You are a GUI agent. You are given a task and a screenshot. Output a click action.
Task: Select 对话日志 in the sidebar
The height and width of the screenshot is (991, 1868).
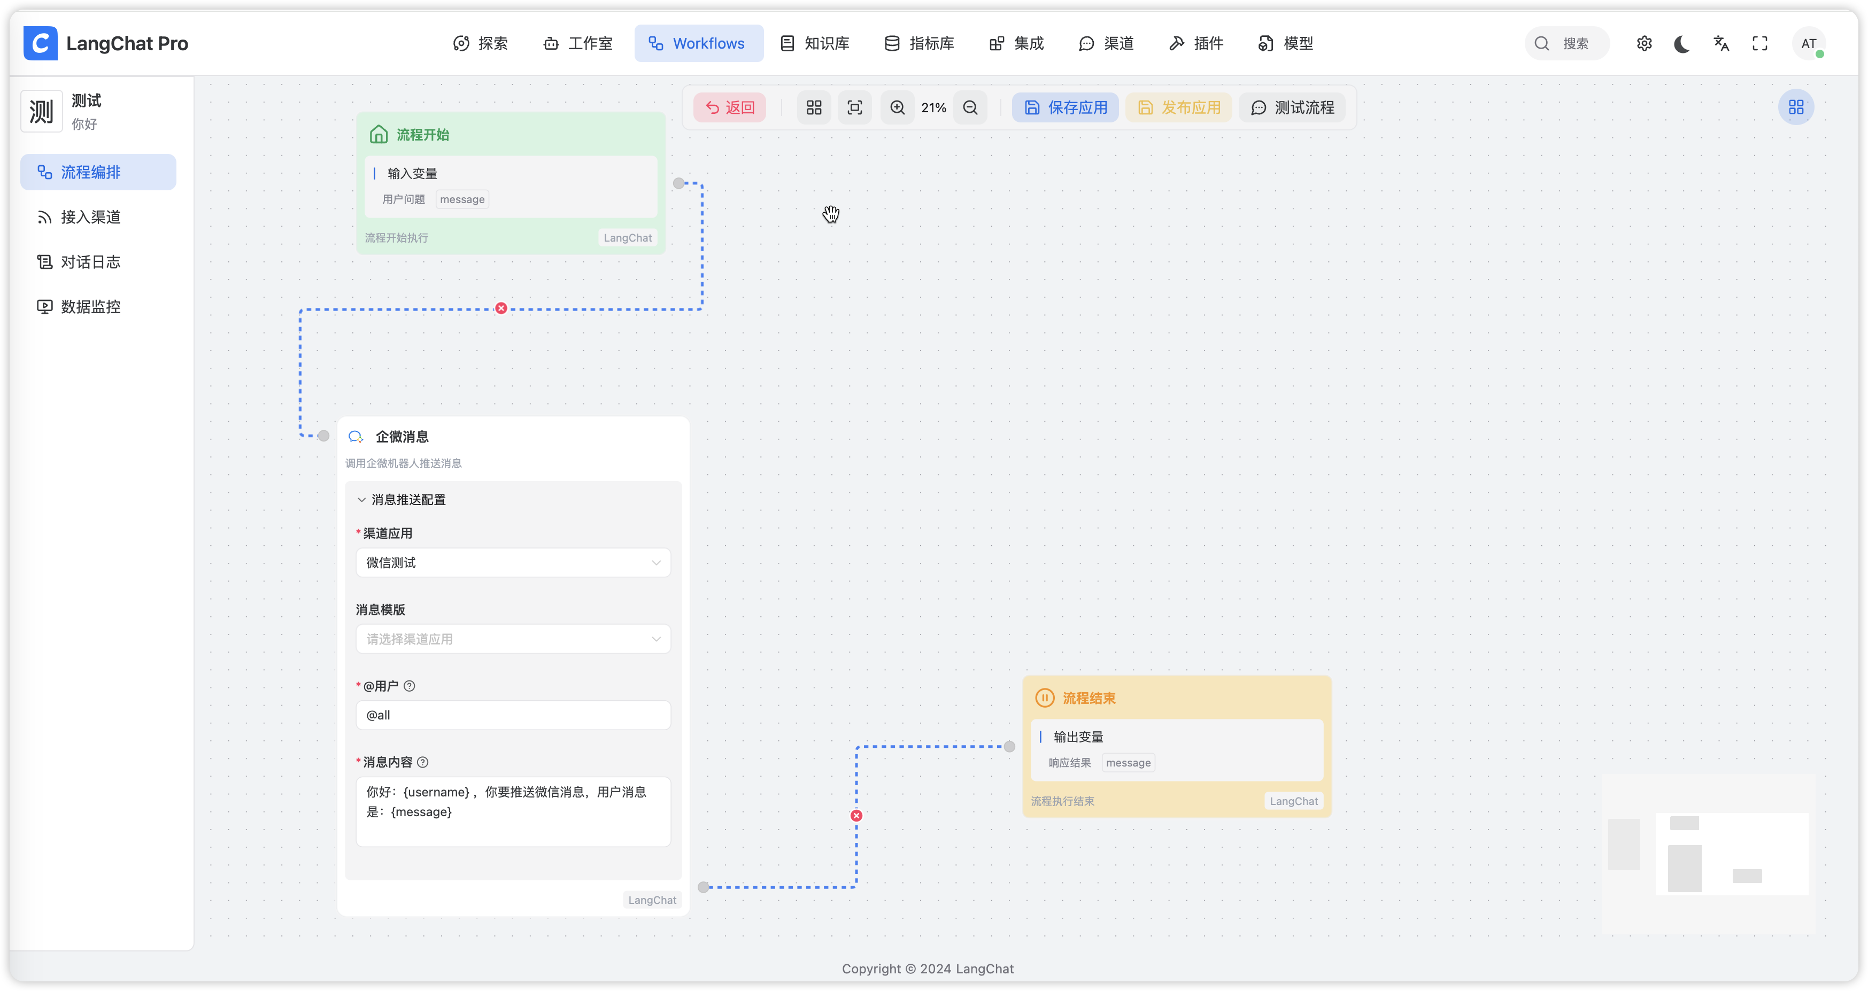90,262
